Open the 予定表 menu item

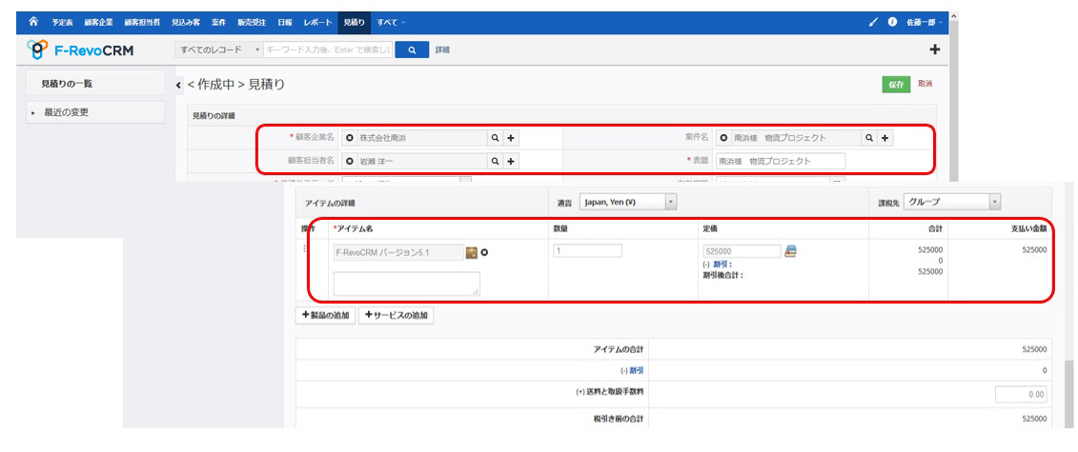(63, 23)
